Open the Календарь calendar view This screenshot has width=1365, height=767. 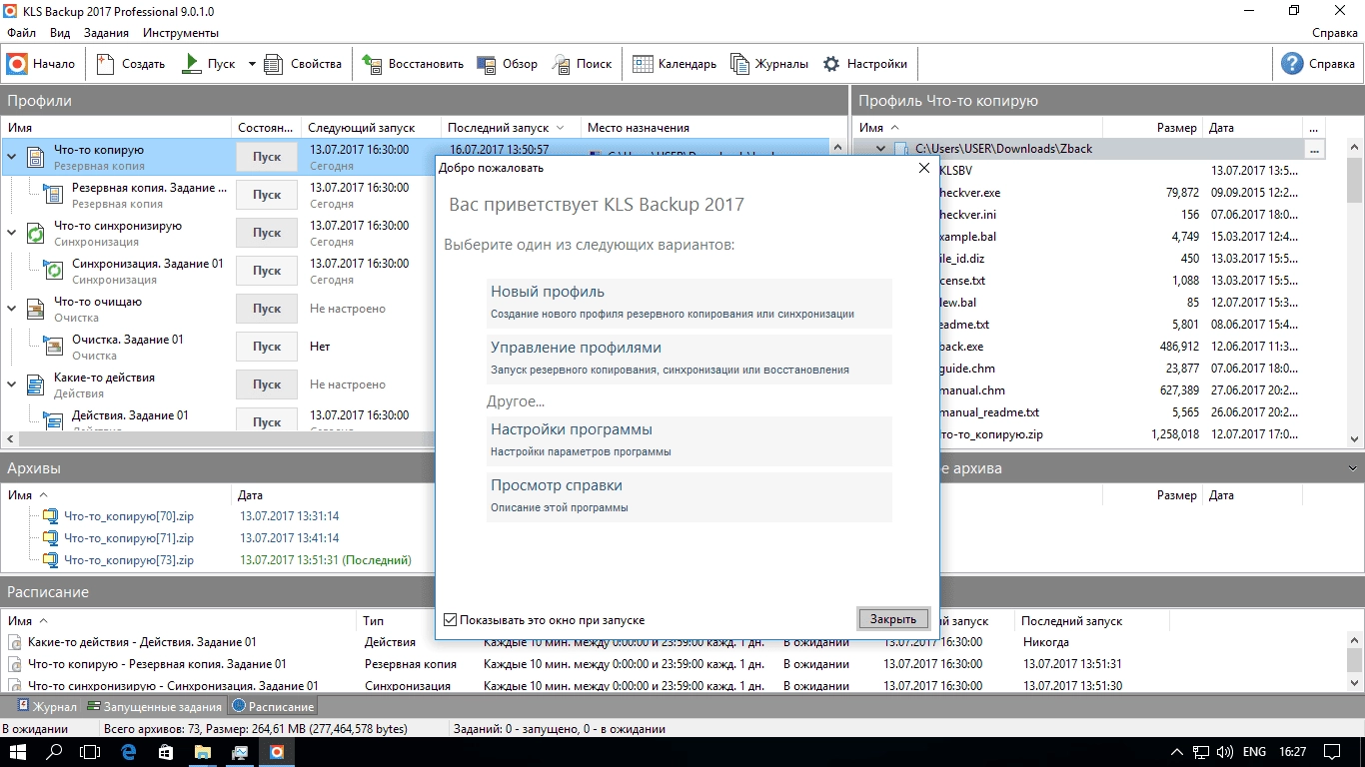[675, 64]
